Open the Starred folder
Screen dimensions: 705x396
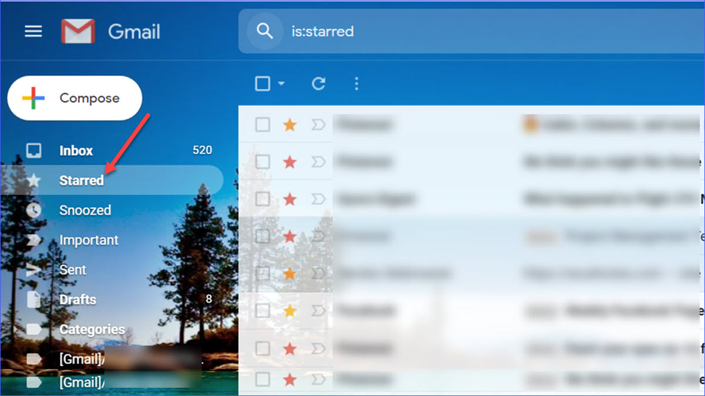(x=82, y=180)
